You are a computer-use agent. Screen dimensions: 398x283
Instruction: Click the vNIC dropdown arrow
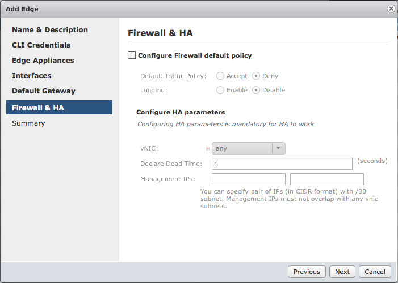tap(278, 148)
